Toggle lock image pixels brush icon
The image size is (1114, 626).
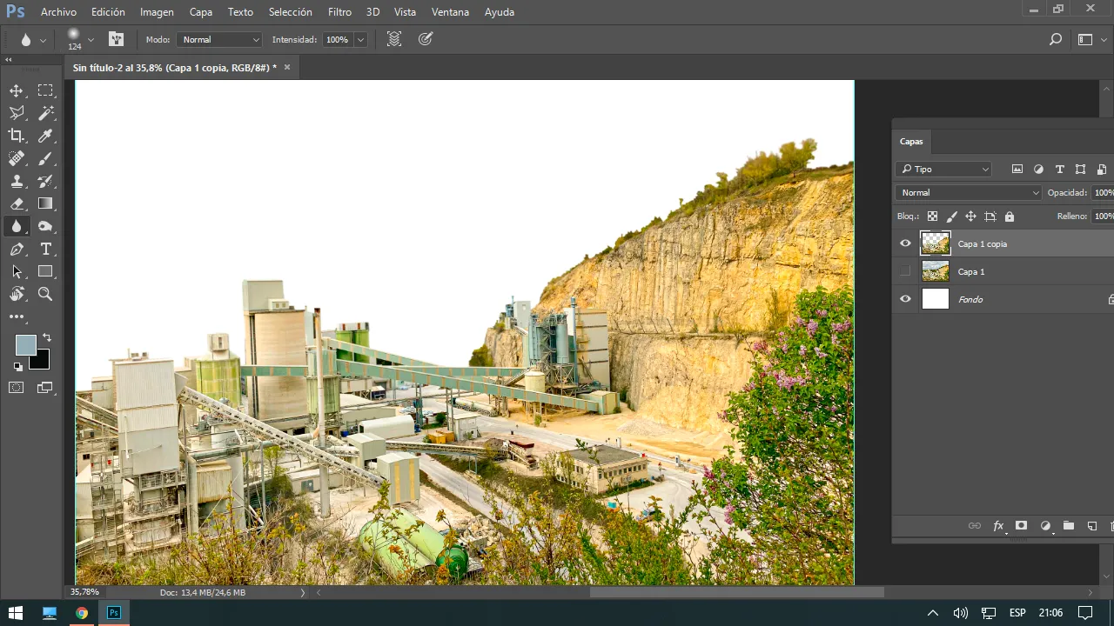click(951, 216)
